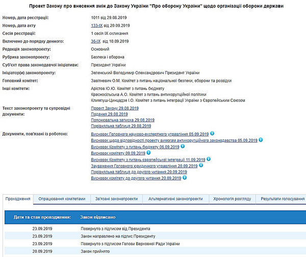Click info icon after європейської інтеграції 11.09.2019
Screen dimensions: 306x257
point(209,159)
